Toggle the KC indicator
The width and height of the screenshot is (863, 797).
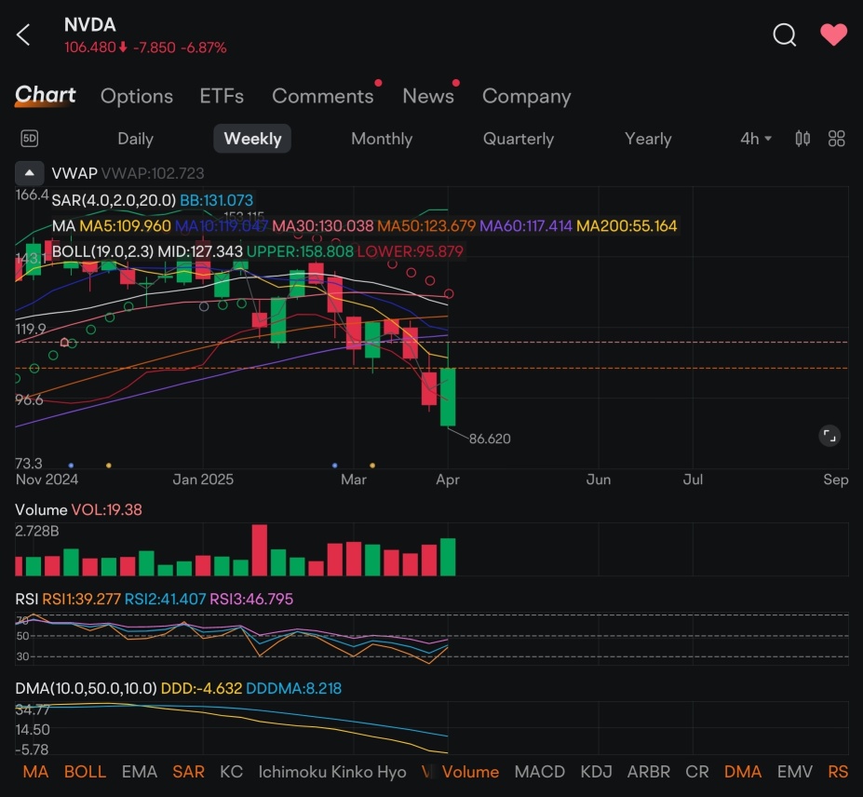click(231, 772)
